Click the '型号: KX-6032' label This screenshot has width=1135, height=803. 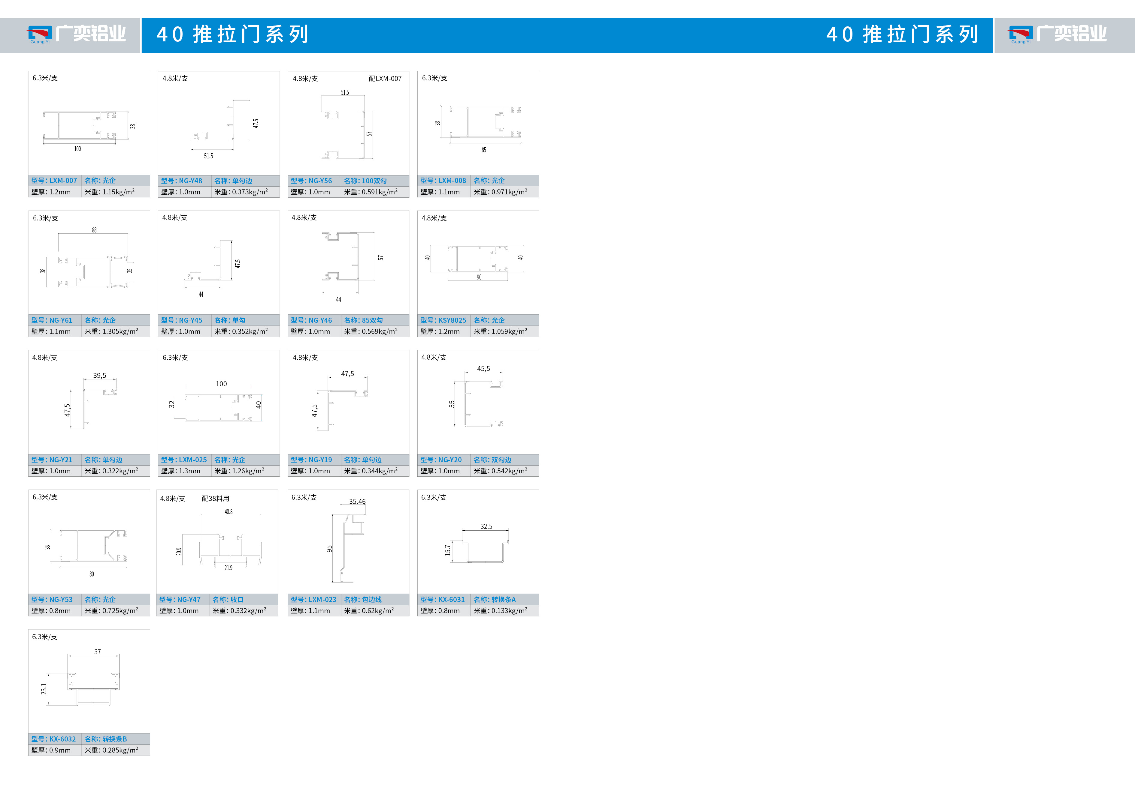(54, 739)
